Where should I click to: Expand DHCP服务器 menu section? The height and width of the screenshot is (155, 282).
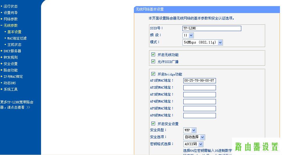[12, 51]
